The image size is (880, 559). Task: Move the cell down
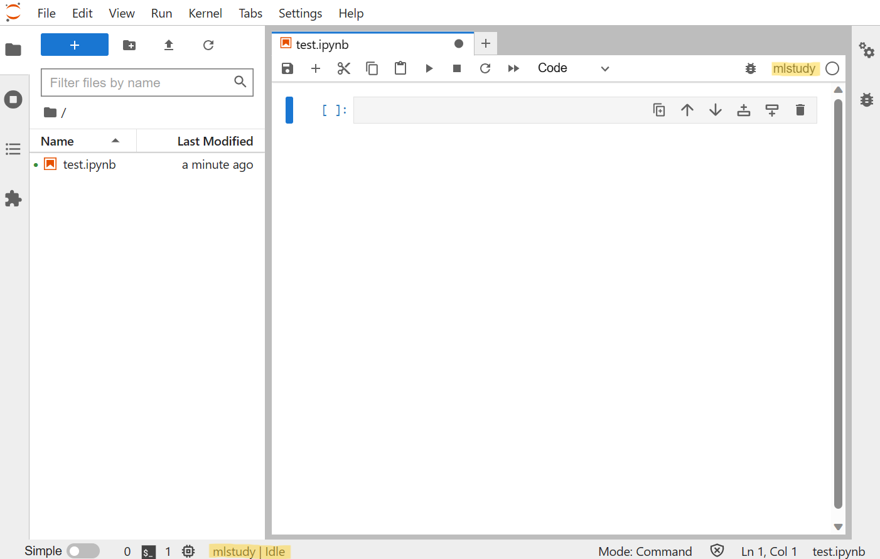point(716,110)
